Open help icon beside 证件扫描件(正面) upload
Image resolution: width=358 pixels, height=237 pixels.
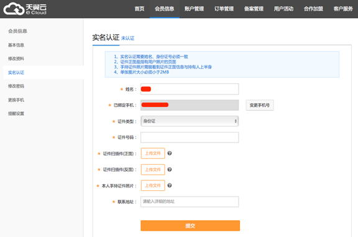pyautogui.click(x=170, y=154)
